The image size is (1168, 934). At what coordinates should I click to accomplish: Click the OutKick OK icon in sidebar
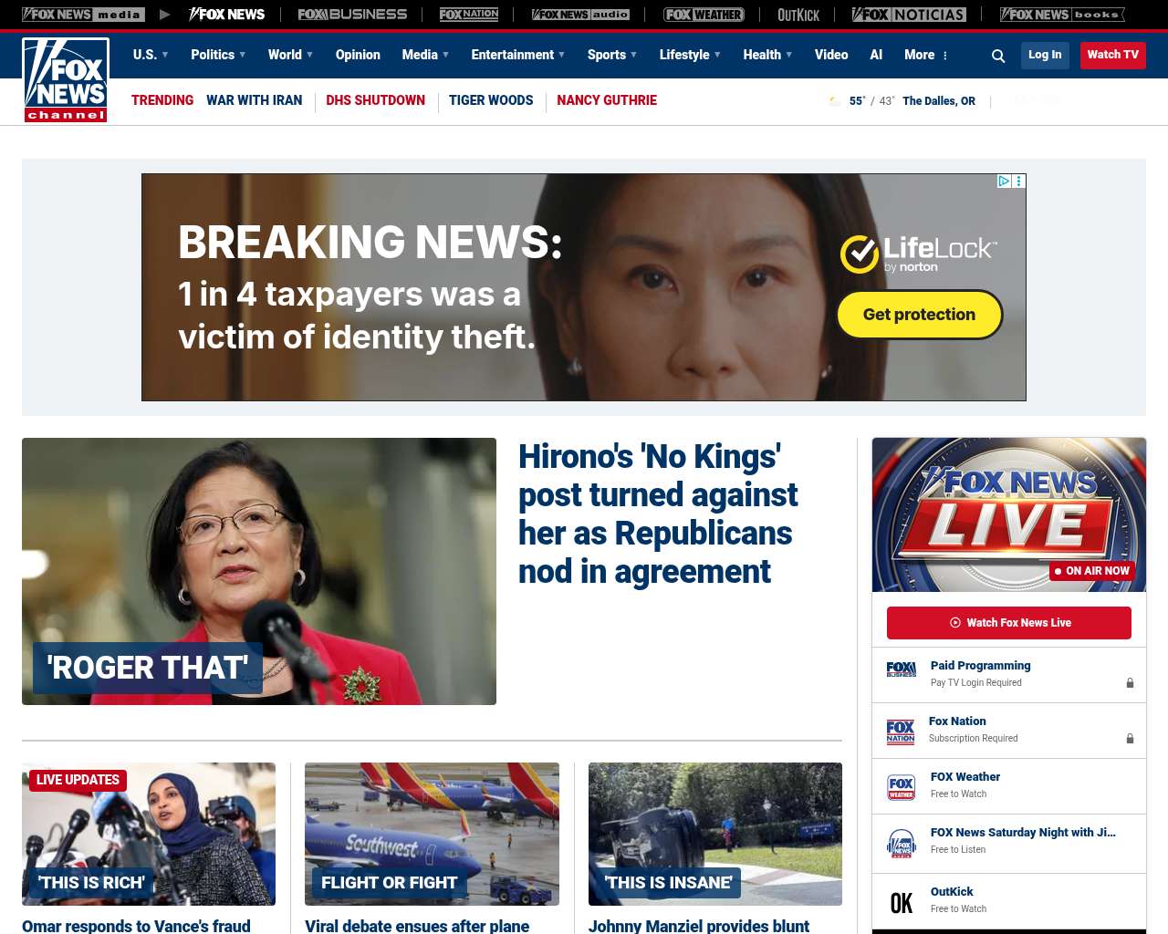[902, 903]
